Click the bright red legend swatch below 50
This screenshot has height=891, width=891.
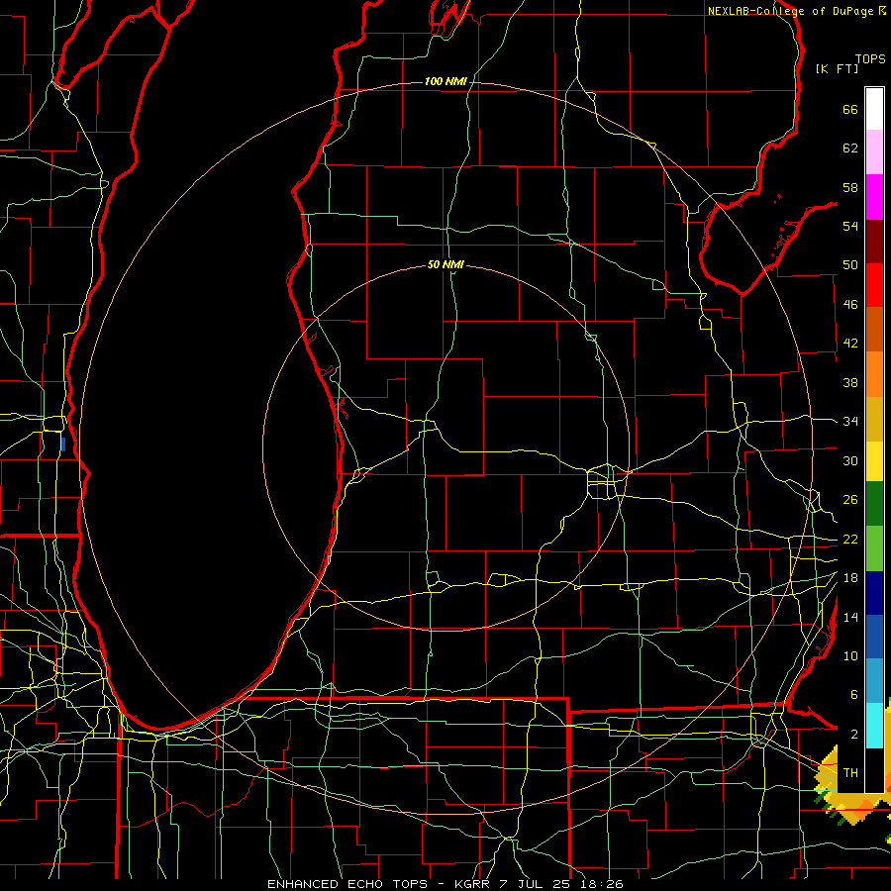[874, 285]
